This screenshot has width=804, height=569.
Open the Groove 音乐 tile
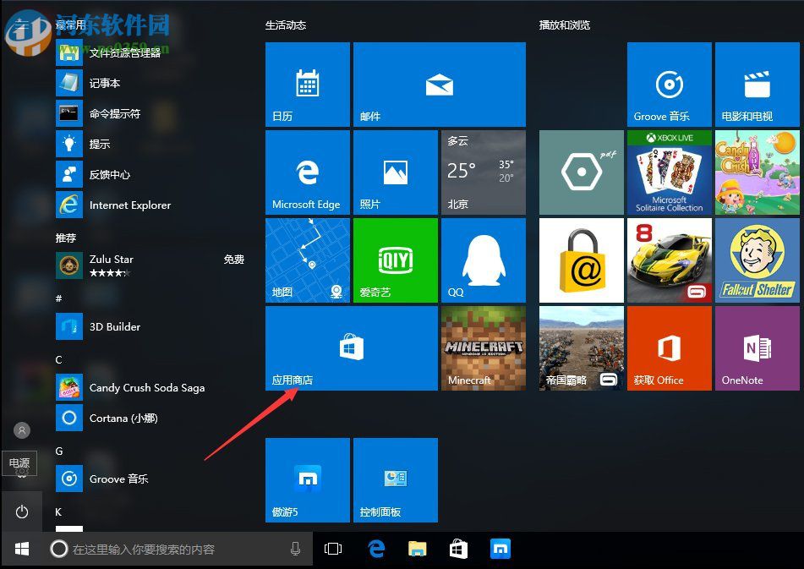pyautogui.click(x=669, y=84)
